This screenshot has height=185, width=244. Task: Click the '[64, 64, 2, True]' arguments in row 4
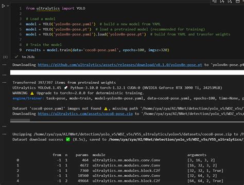pyautogui.click(x=205, y=181)
